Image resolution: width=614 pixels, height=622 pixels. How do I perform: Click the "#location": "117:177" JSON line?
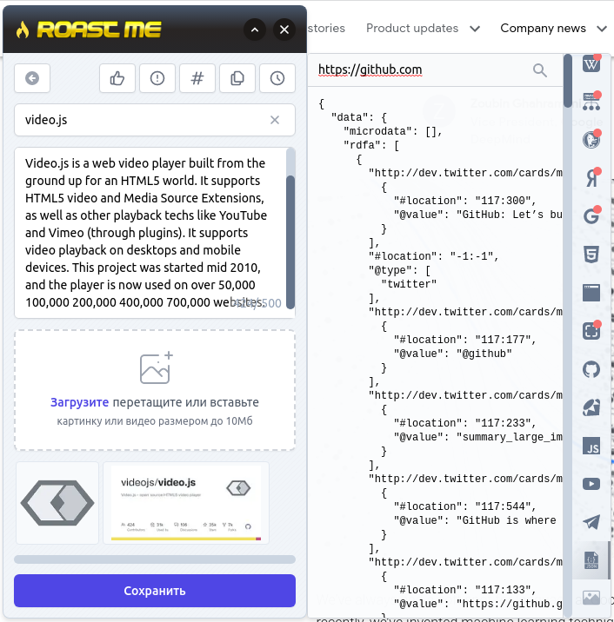464,340
